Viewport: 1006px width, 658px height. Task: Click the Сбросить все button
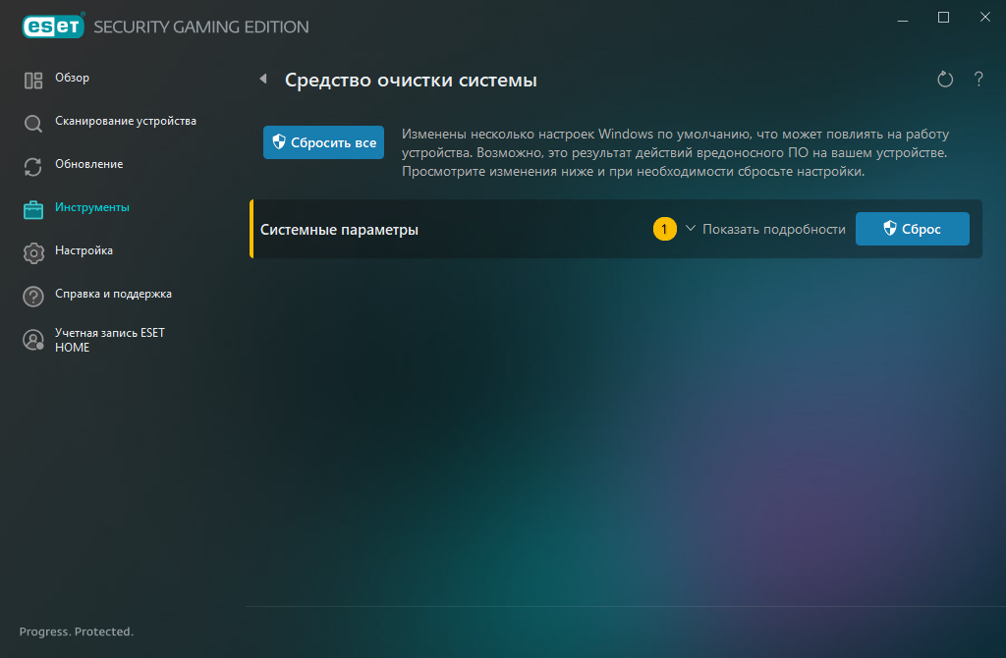tap(323, 142)
